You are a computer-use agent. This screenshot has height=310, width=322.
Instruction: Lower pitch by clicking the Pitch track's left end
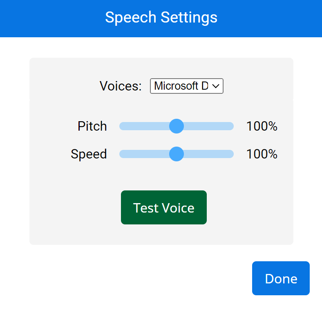[123, 126]
